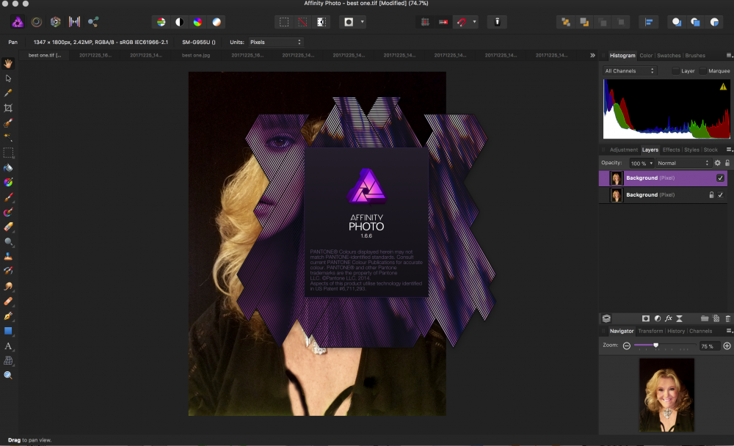Switch to the History tab

tap(676, 331)
